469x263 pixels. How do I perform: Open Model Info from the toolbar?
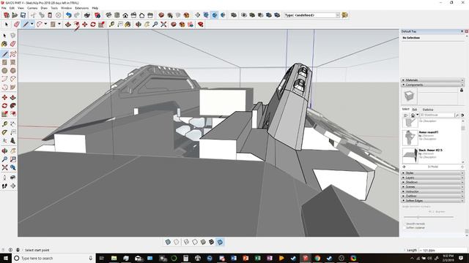pyautogui.click(x=97, y=15)
